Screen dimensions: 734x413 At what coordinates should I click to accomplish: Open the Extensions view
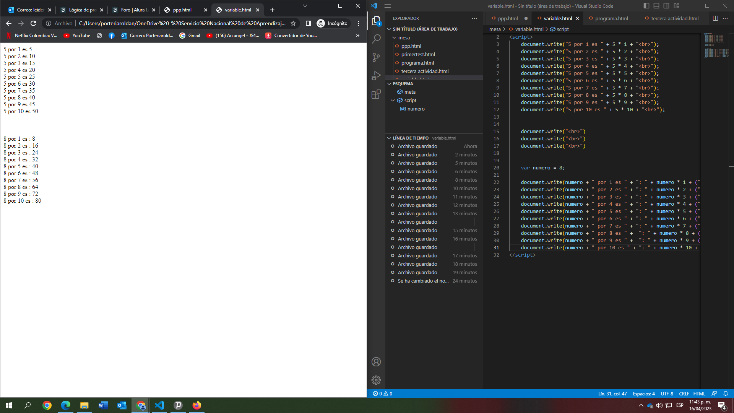(376, 94)
